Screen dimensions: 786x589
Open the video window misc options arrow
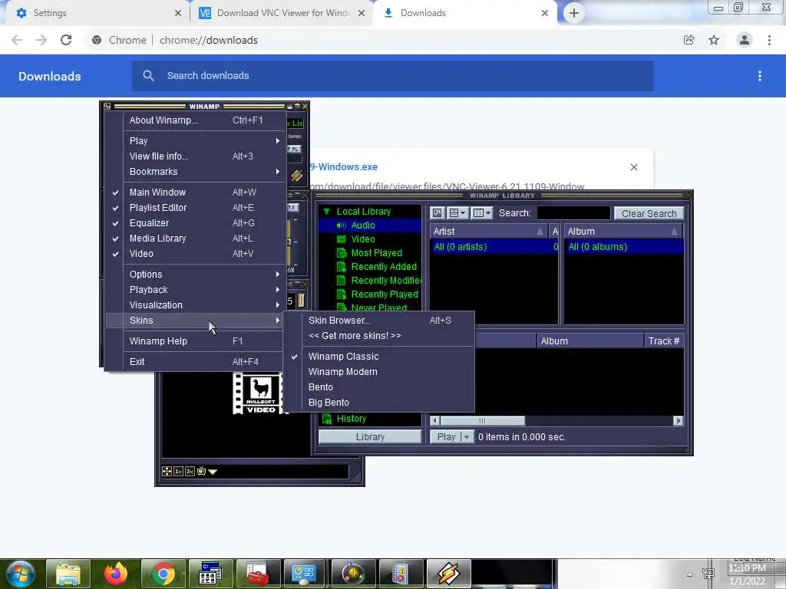[213, 472]
